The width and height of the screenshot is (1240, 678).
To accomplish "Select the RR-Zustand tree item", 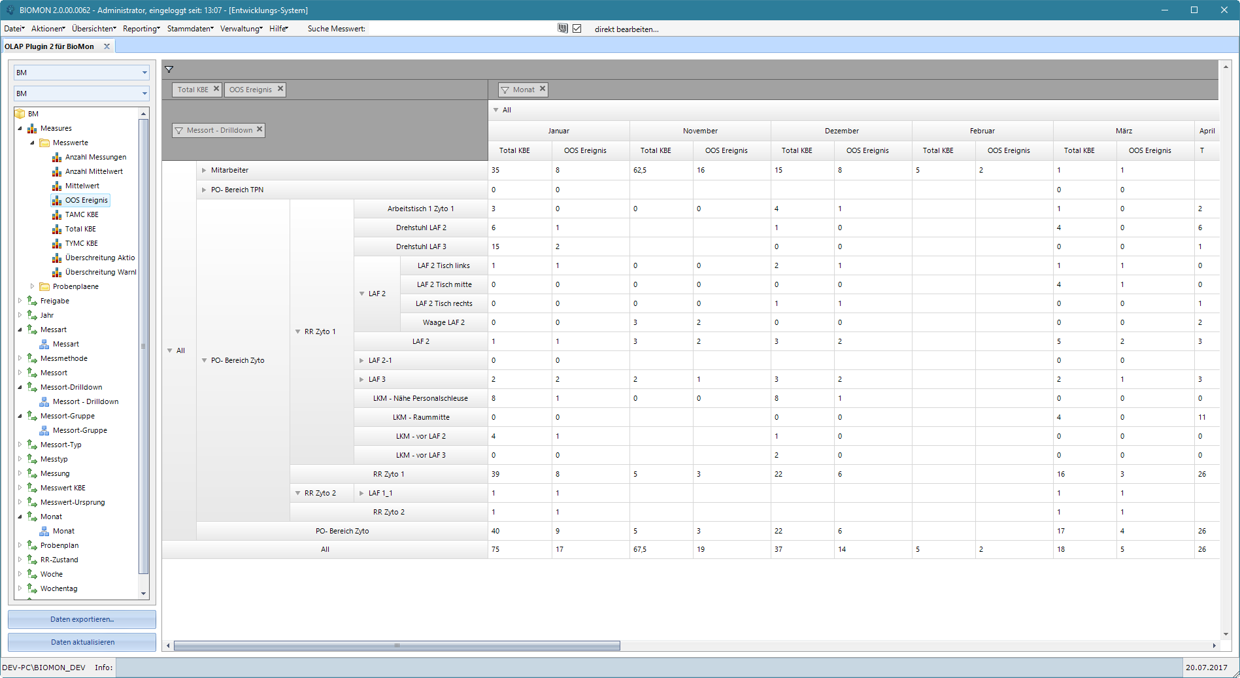I will (x=59, y=560).
